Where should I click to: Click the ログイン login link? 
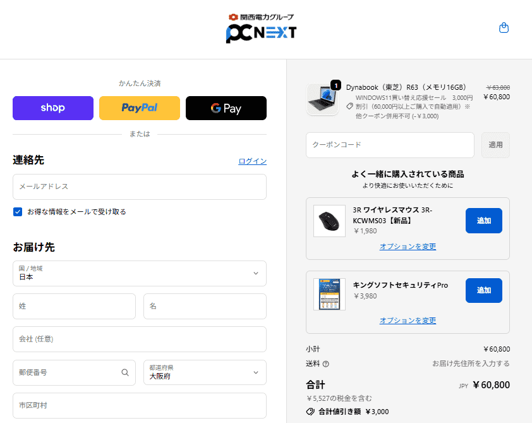pyautogui.click(x=252, y=161)
